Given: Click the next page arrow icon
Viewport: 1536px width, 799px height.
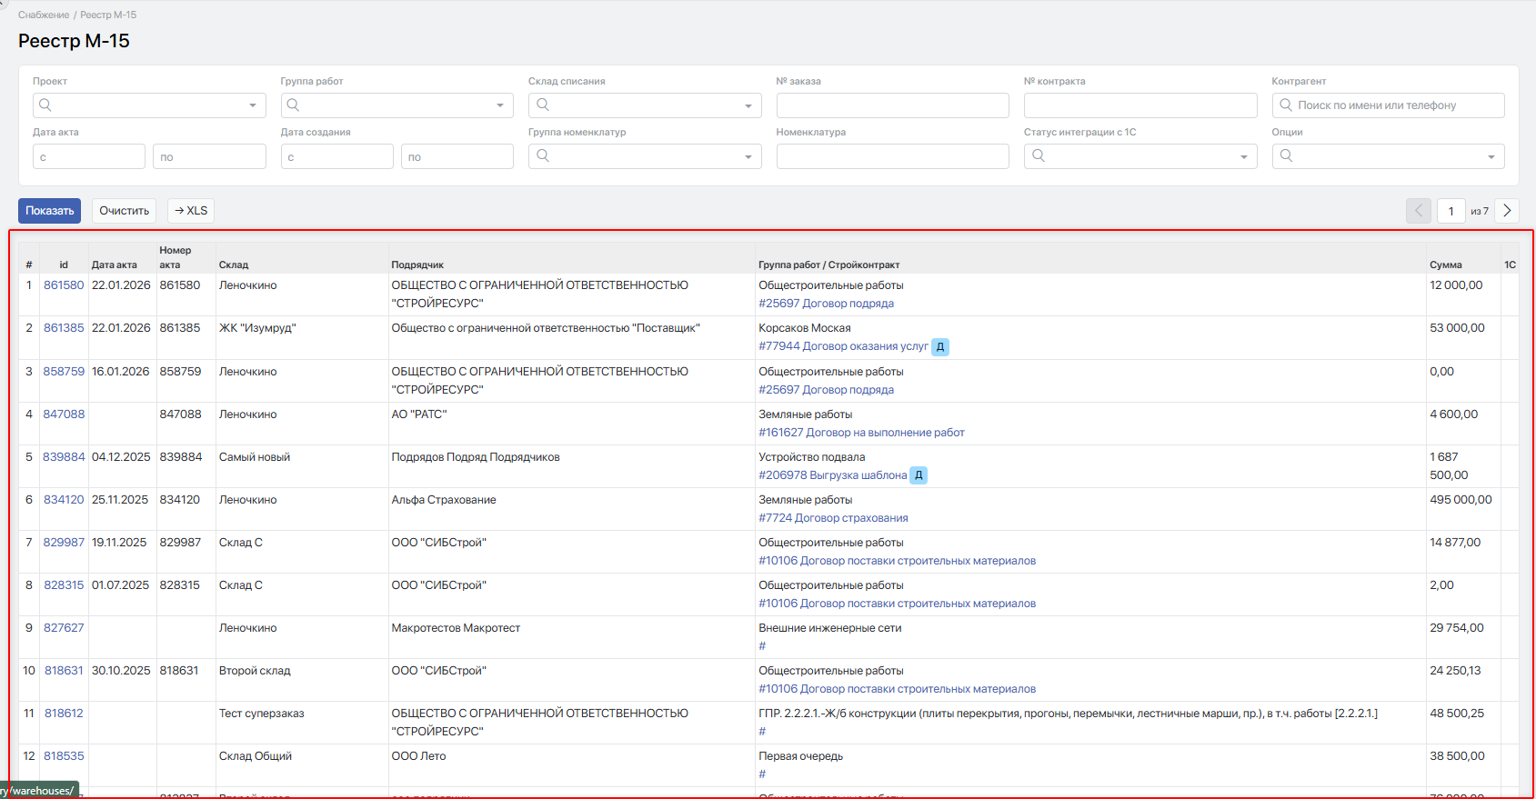Looking at the screenshot, I should click(1507, 211).
